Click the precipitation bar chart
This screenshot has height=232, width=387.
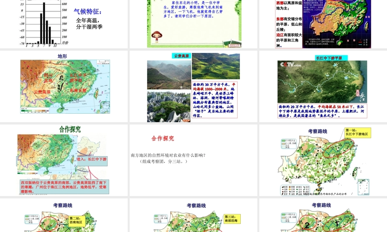tap(43, 23)
